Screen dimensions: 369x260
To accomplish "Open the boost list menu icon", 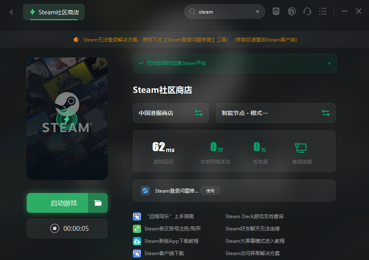I will point(323,11).
